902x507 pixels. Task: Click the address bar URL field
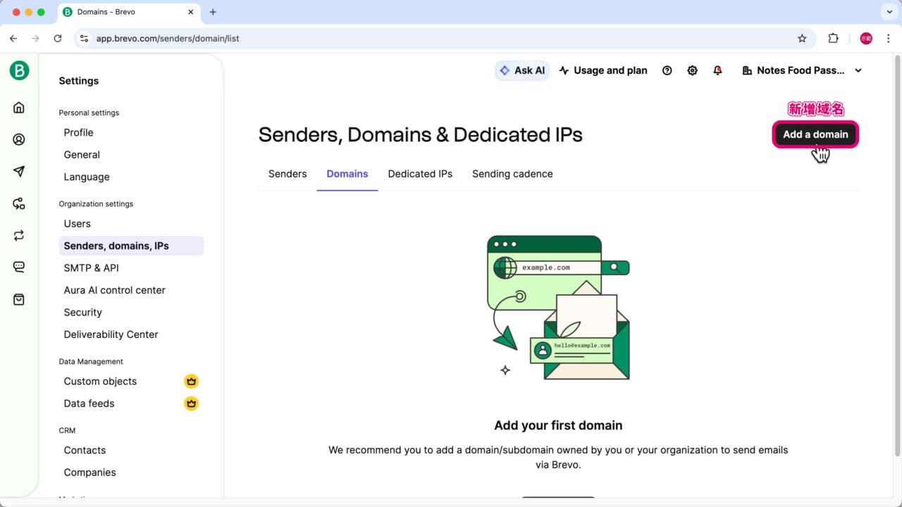(423, 39)
